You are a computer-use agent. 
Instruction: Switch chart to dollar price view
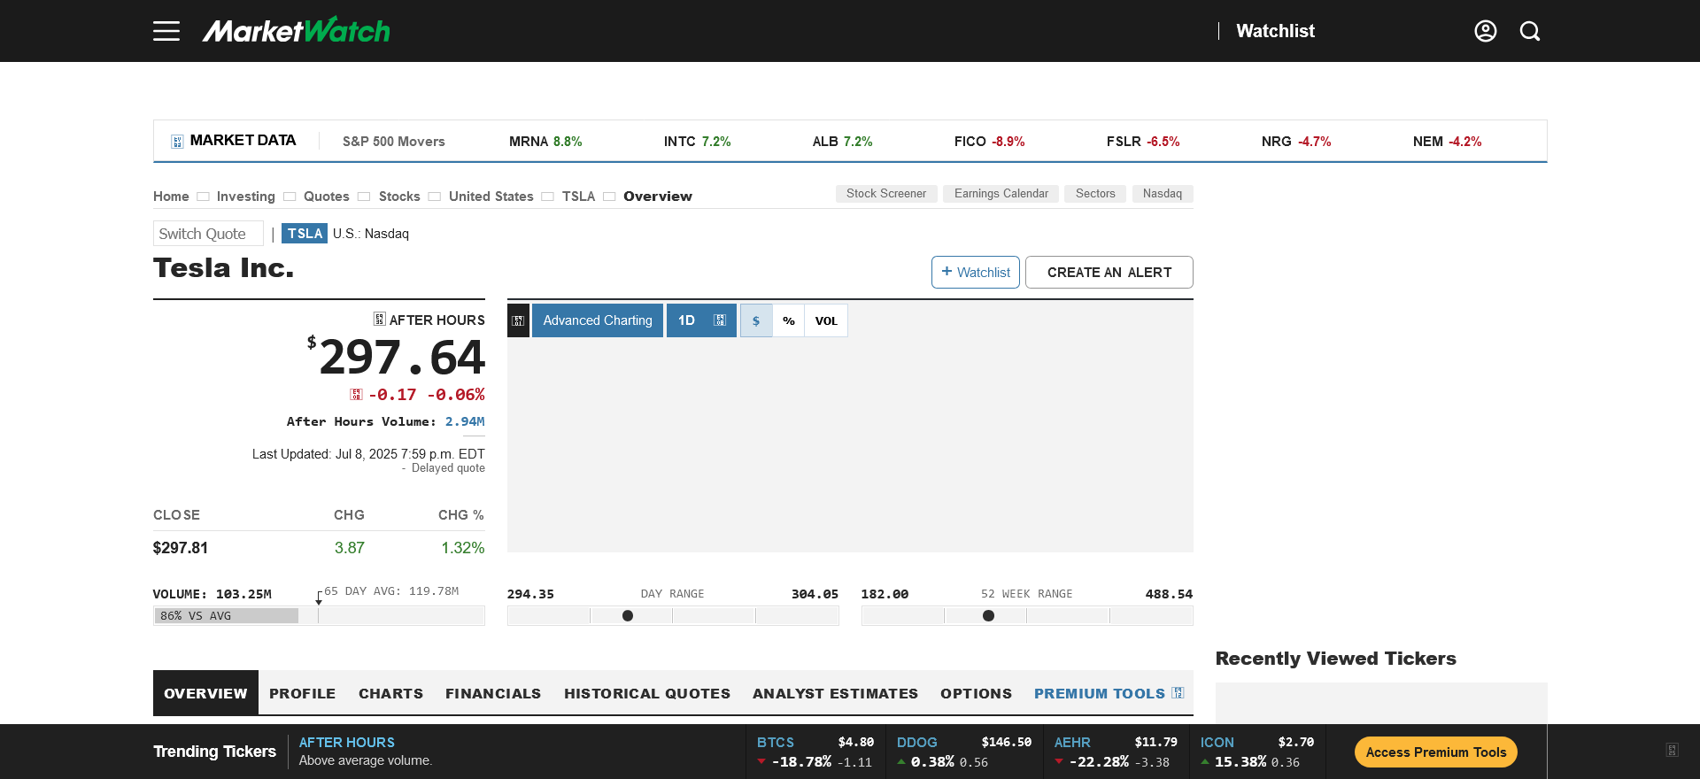tap(756, 320)
